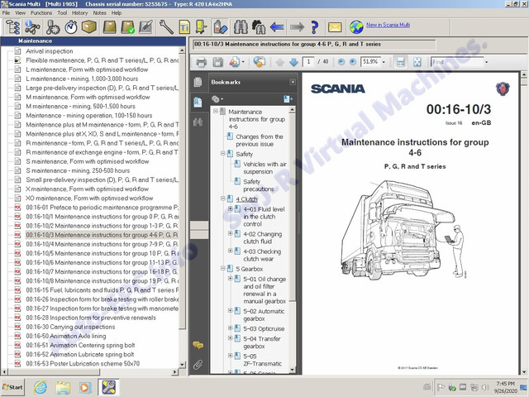The image size is (529, 397).
Task: Open Changes from the previous issue bookmark
Action: pos(260,141)
